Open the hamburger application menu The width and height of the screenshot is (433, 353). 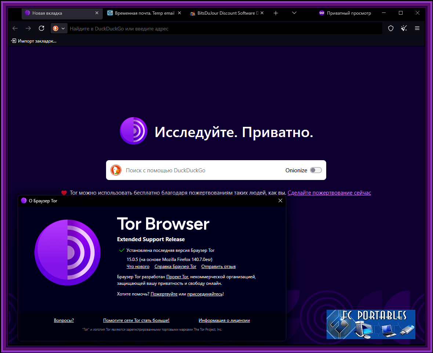click(x=417, y=28)
